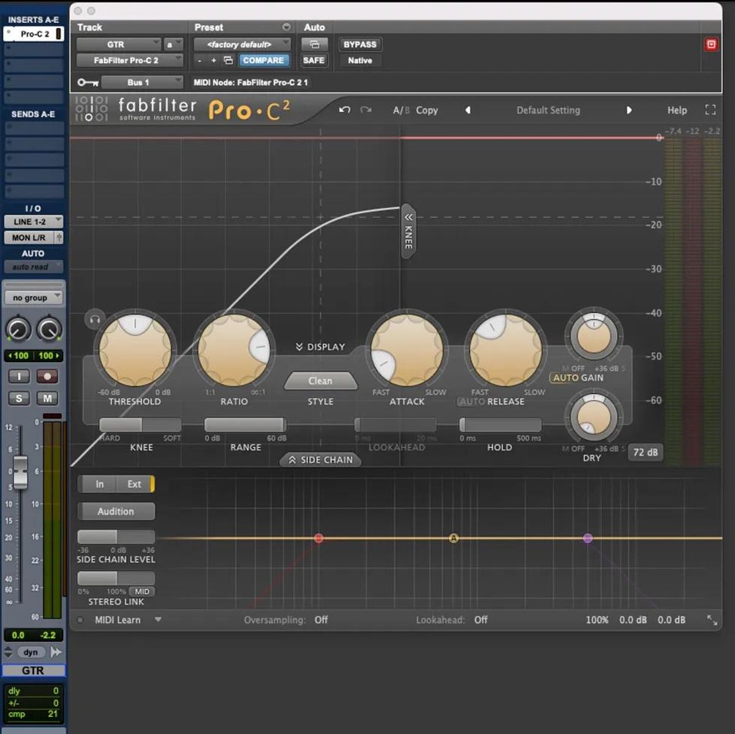Toggle COMPARE button

(263, 61)
